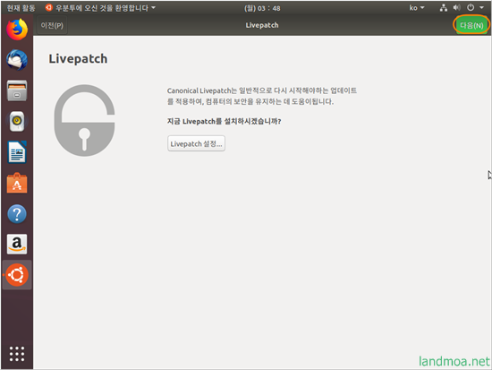Launch Rhythmbox music player icon
The height and width of the screenshot is (370, 492).
pyautogui.click(x=17, y=121)
